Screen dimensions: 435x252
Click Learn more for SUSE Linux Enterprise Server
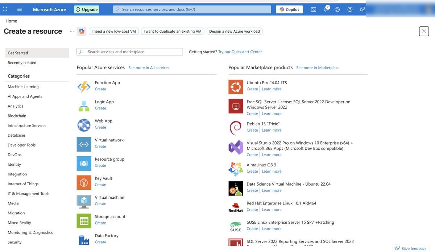272,229
